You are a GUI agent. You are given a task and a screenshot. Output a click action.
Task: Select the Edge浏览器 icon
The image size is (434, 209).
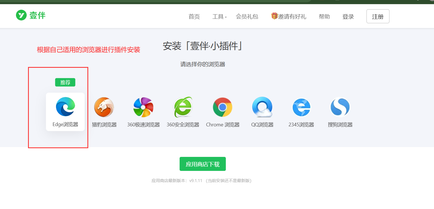click(x=65, y=107)
